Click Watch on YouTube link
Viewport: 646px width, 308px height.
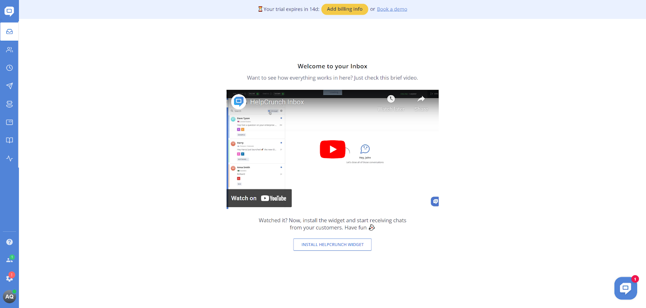(259, 198)
